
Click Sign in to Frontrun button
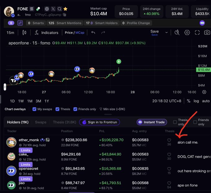tap(100, 122)
